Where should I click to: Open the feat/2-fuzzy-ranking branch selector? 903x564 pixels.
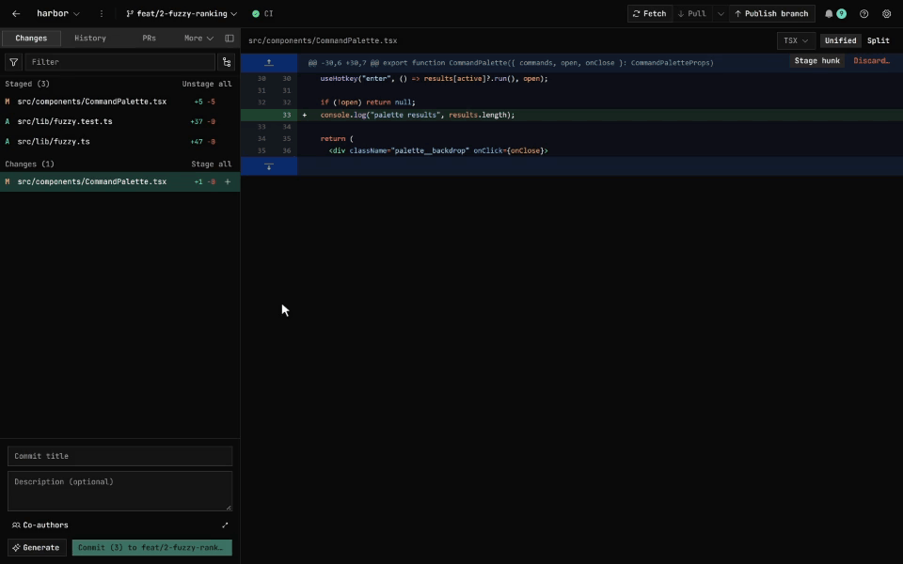point(182,14)
